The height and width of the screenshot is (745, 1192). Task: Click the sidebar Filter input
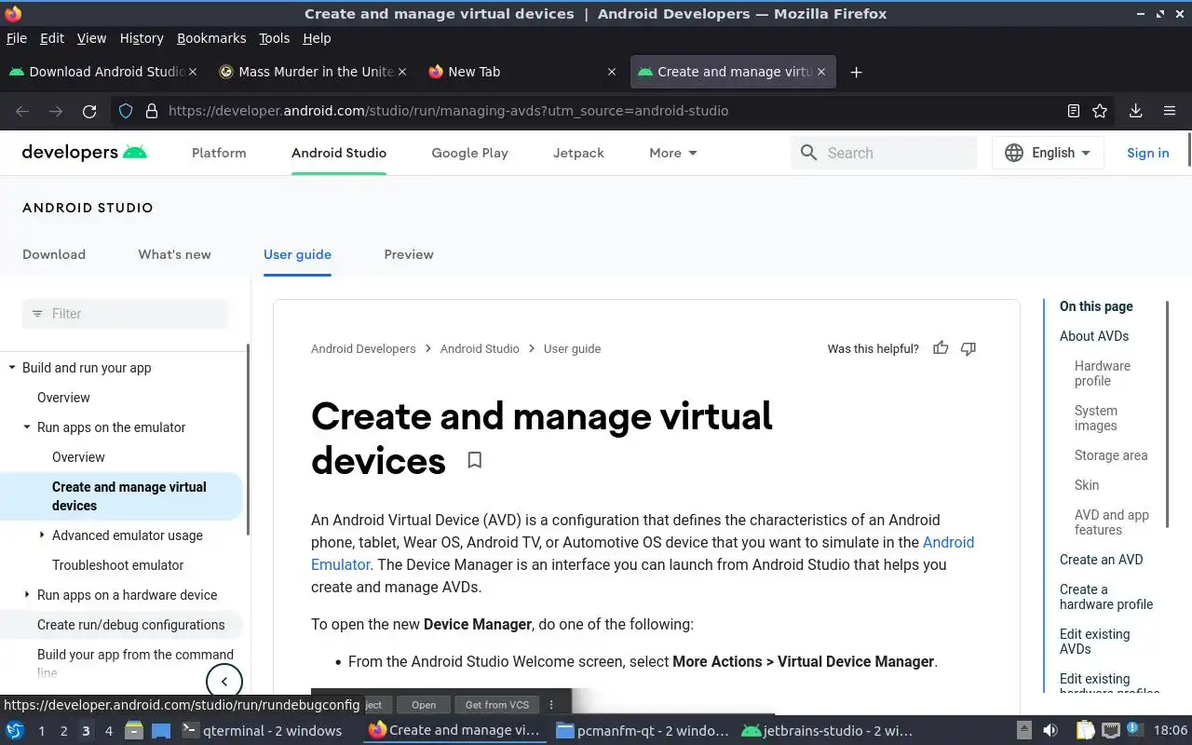click(x=125, y=314)
